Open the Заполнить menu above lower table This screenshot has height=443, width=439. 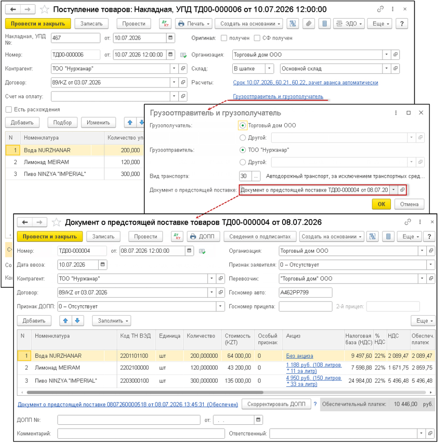coord(111,321)
